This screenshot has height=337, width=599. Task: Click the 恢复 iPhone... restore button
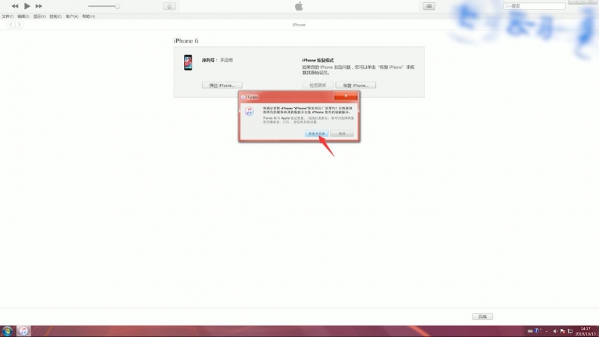point(356,85)
